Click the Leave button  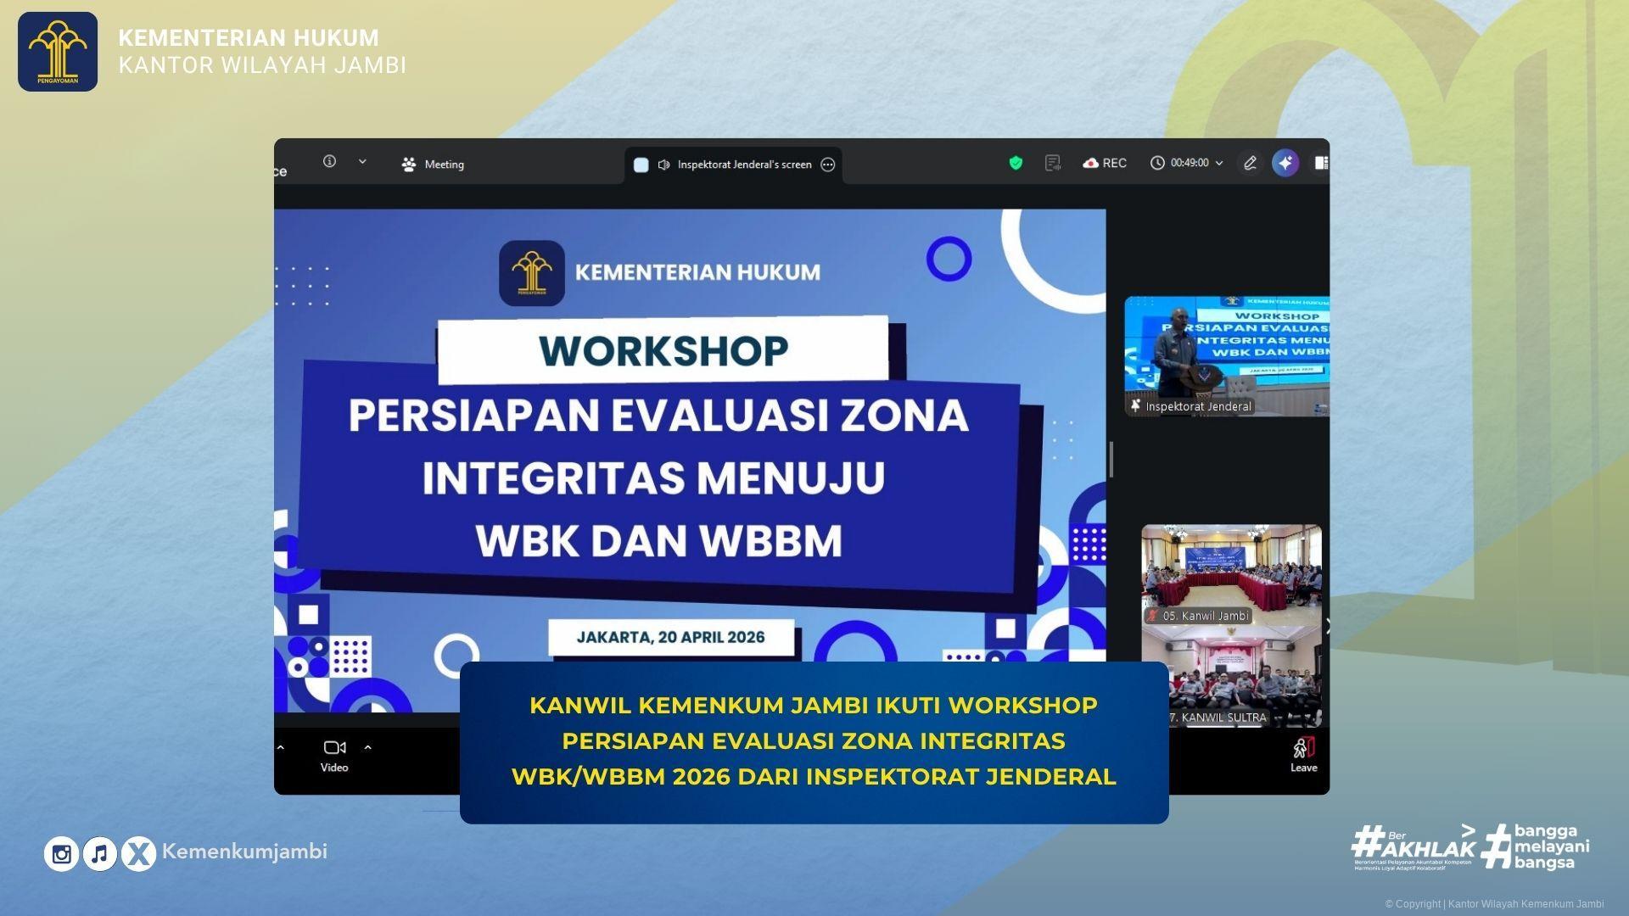1303,753
